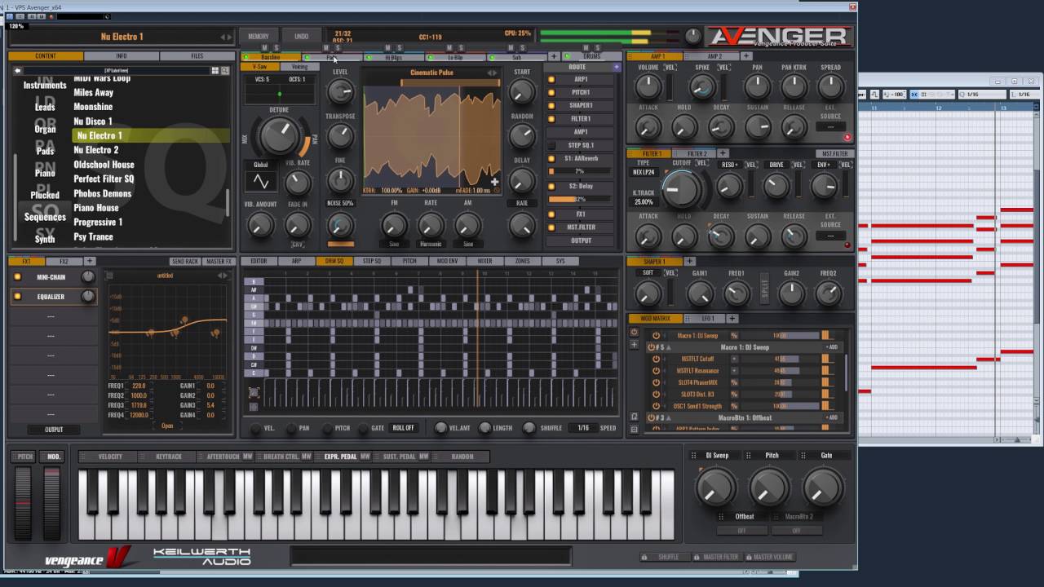Click the SEND RACK button
The height and width of the screenshot is (587, 1044).
(185, 262)
